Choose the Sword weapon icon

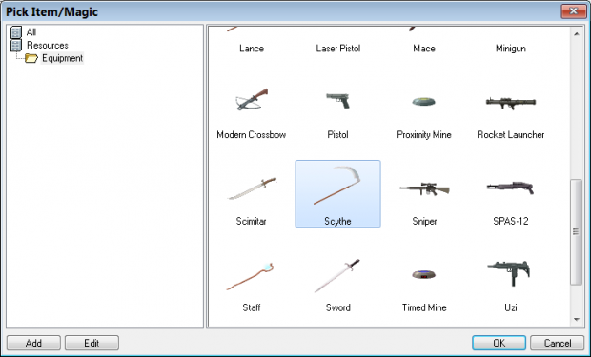[337, 276]
